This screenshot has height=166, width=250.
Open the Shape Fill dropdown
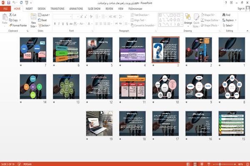[208, 15]
